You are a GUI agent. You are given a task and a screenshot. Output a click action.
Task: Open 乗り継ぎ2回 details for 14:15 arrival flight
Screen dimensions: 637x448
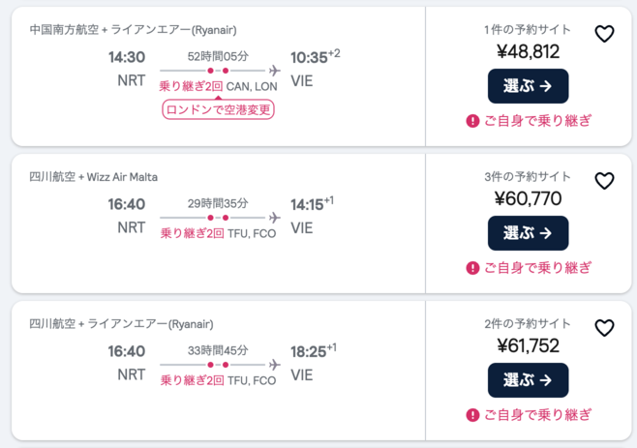point(218,234)
